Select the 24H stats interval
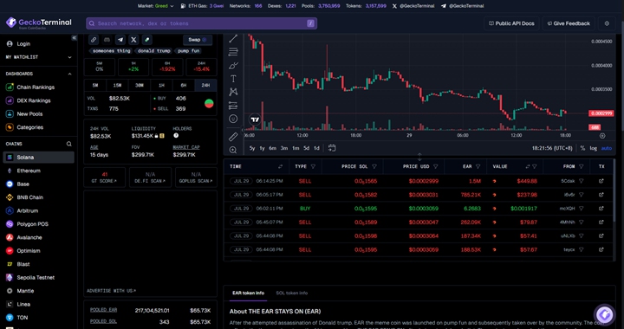The height and width of the screenshot is (329, 624). pyautogui.click(x=205, y=86)
